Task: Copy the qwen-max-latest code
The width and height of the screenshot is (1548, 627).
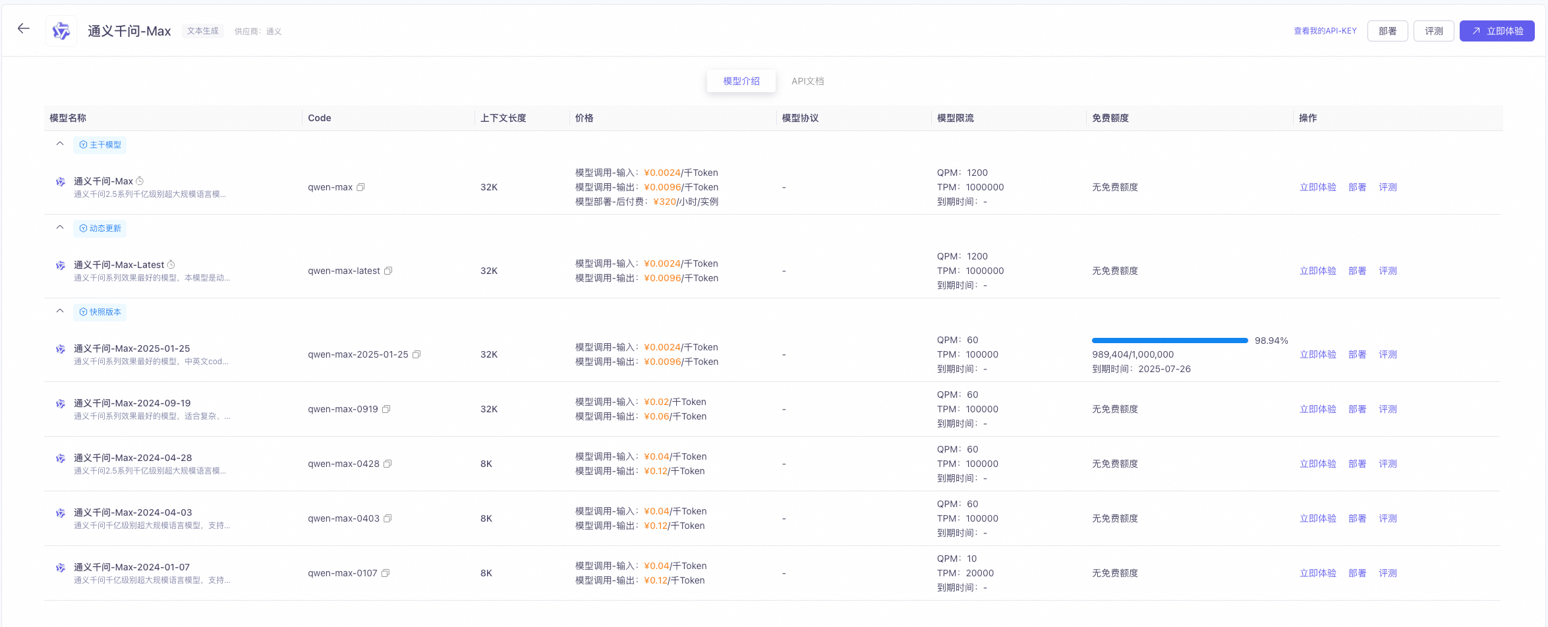Action: (x=388, y=271)
